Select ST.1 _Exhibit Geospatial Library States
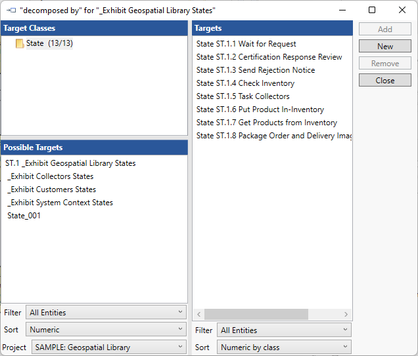Image resolution: width=418 pixels, height=356 pixels. tap(70, 163)
